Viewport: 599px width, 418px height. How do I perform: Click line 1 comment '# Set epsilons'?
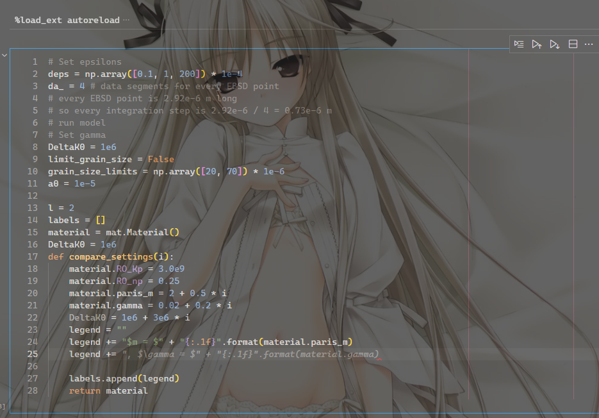click(85, 62)
